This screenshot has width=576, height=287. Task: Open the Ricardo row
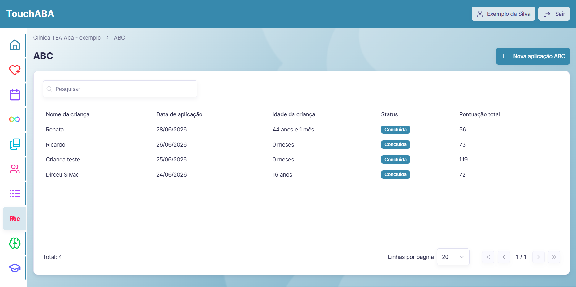[302, 144]
